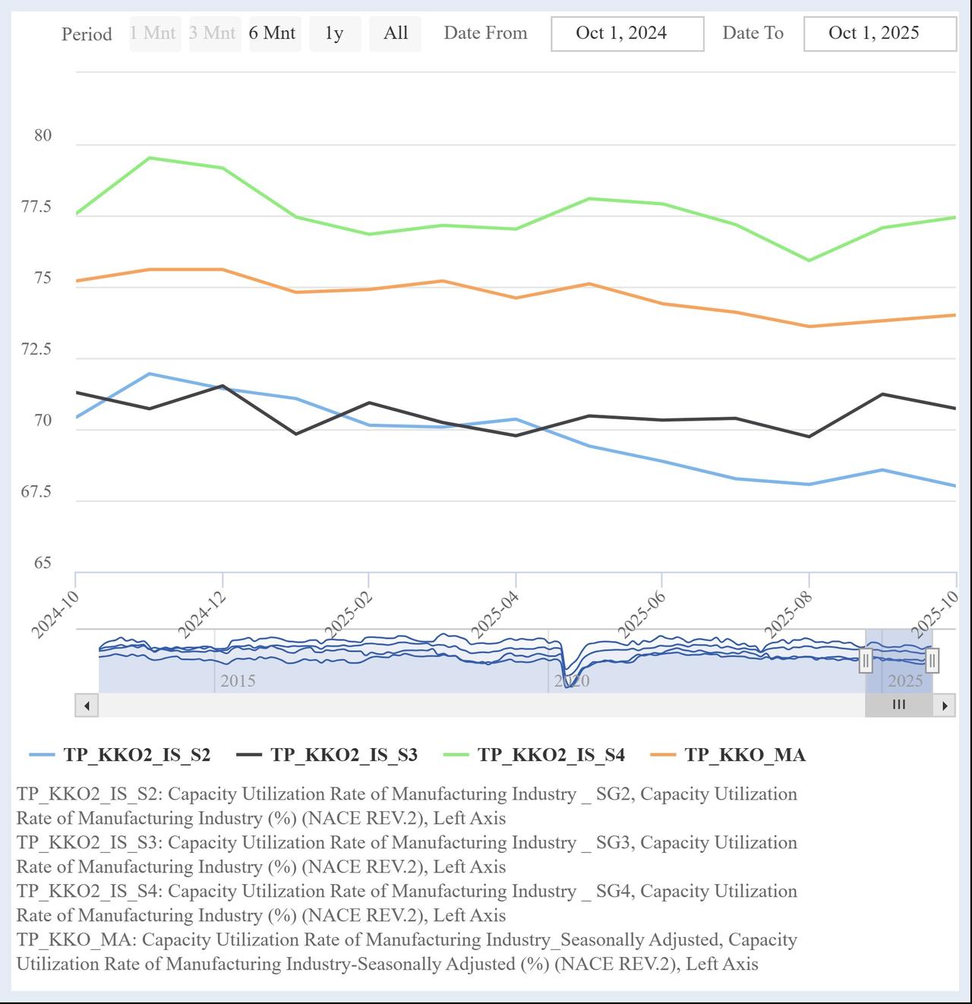
Task: Click the left navigator range handle
Action: 866,660
